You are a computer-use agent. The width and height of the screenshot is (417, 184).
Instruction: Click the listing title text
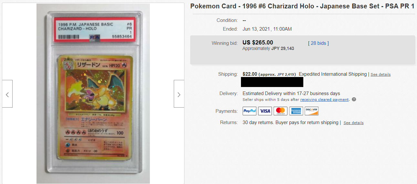pos(302,6)
